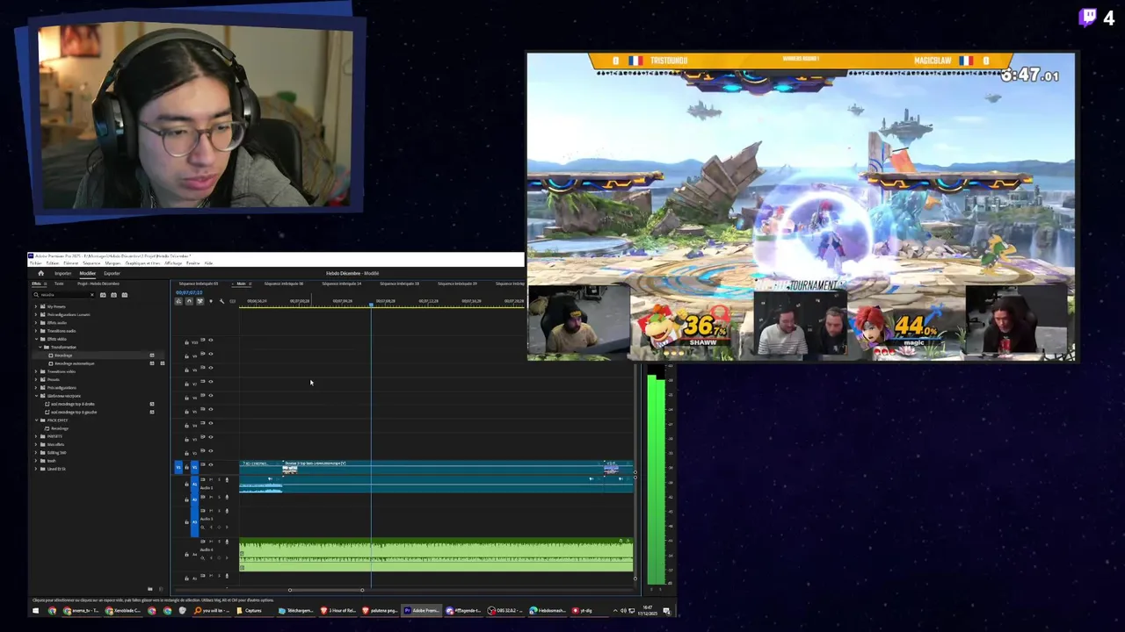1125x632 pixels.
Task: Go to the Exporter workspace
Action: coord(112,273)
